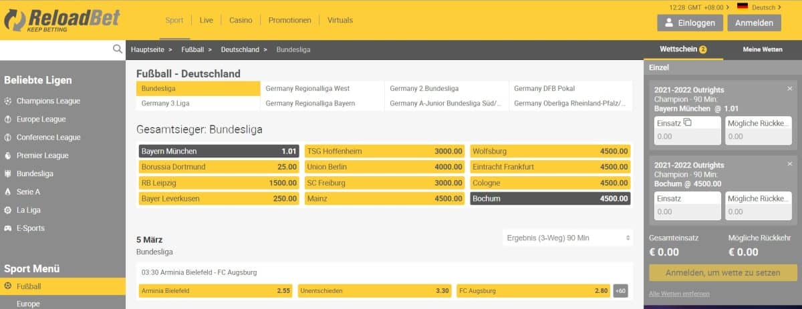Toggle Borussia Dortmund 25.00 odds
Viewport: 802px width, 309px height.
coord(219,167)
